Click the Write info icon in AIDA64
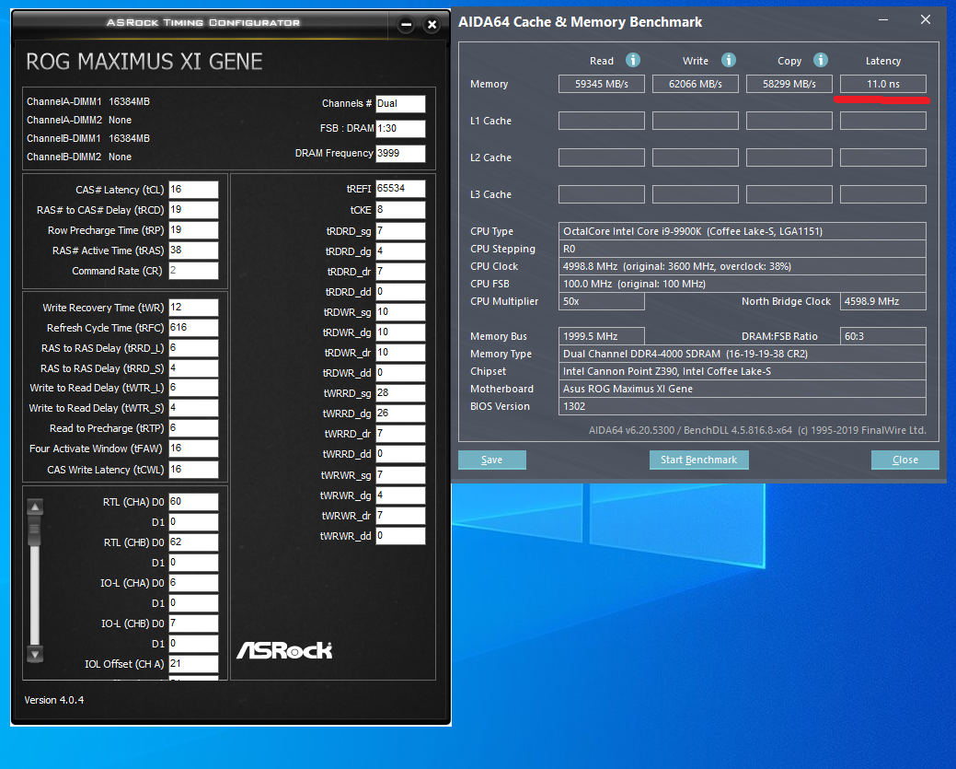The height and width of the screenshot is (769, 956). pyautogui.click(x=729, y=60)
